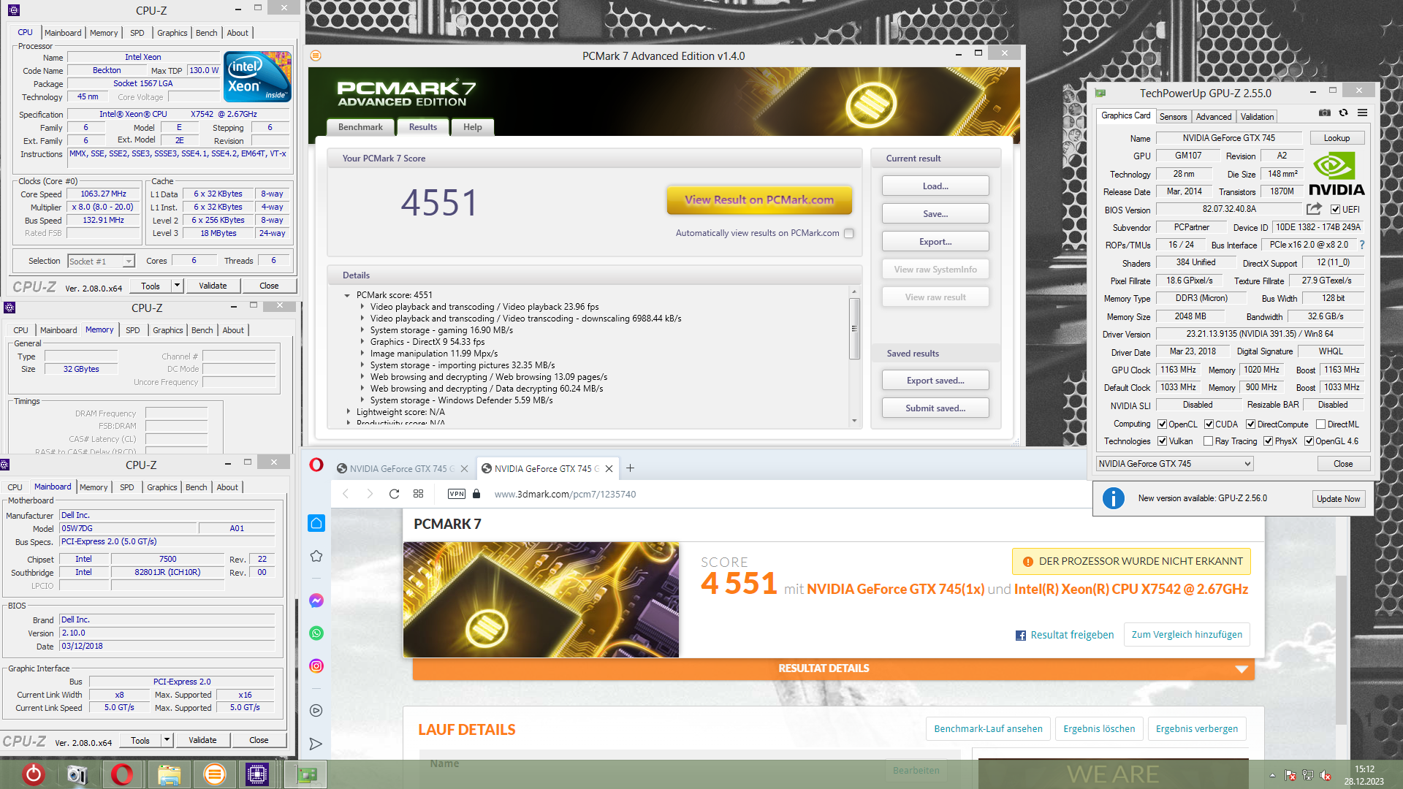
Task: Click Update Now button
Action: [x=1338, y=499]
